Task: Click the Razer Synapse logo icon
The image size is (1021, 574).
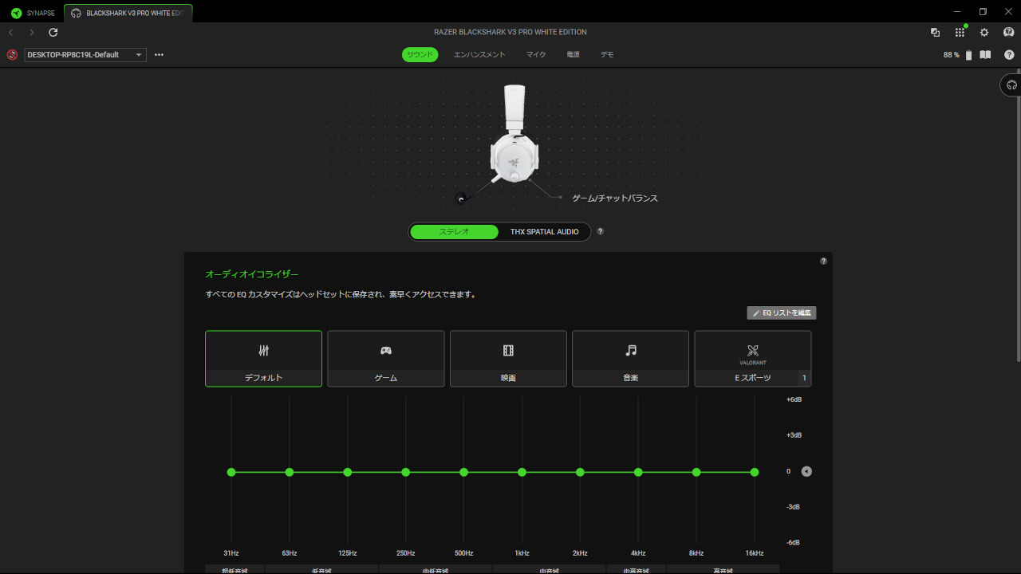Action: (x=17, y=13)
